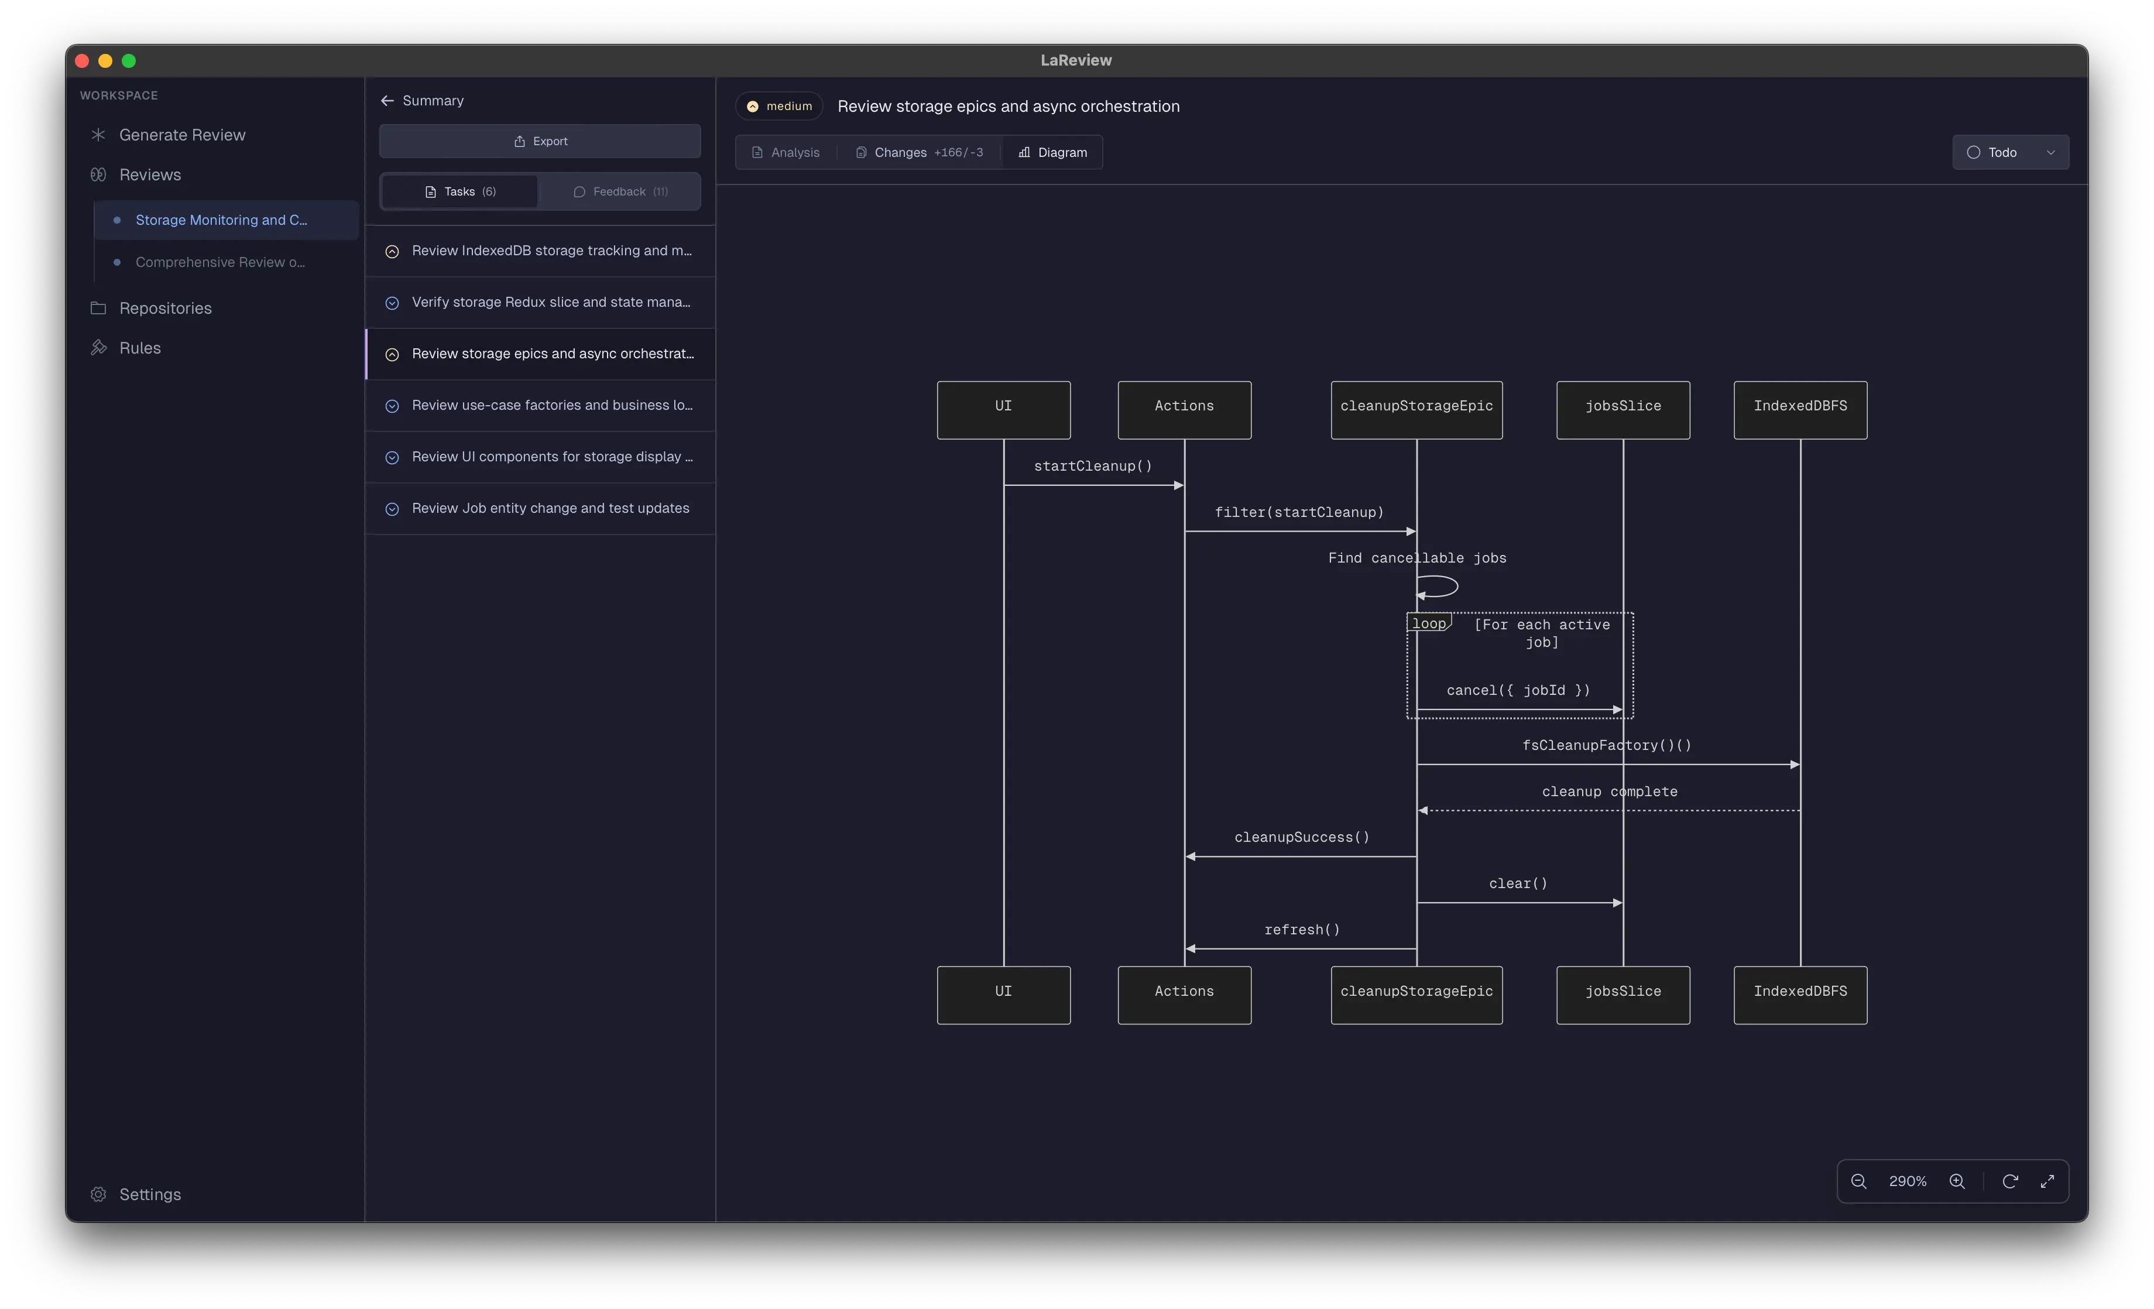Expand diagram to fullscreen

[2047, 1181]
